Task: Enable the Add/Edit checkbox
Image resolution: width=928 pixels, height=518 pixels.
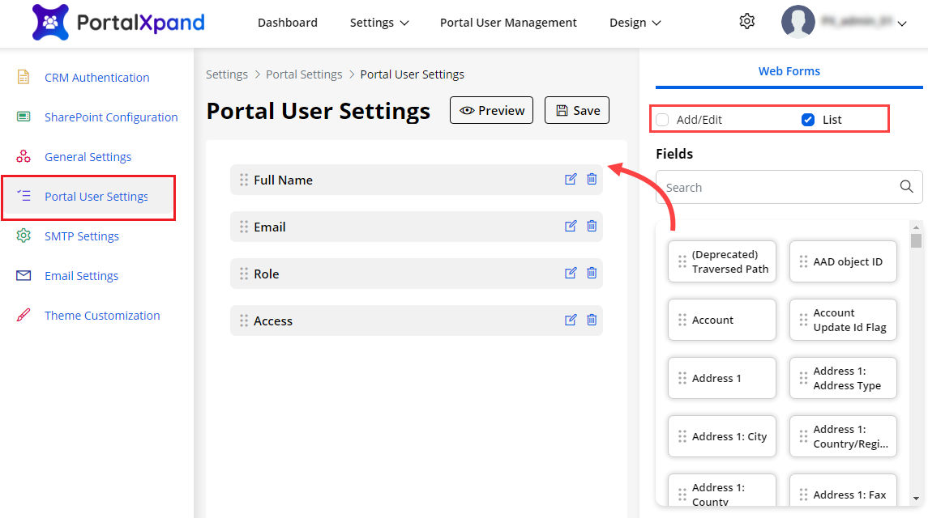Action: coord(662,120)
